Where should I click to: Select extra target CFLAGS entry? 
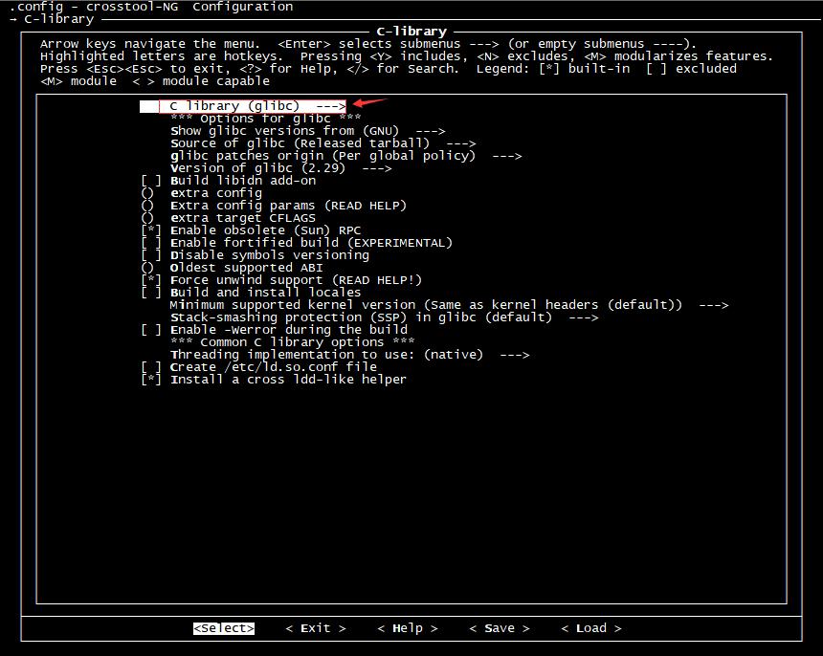[x=229, y=218]
